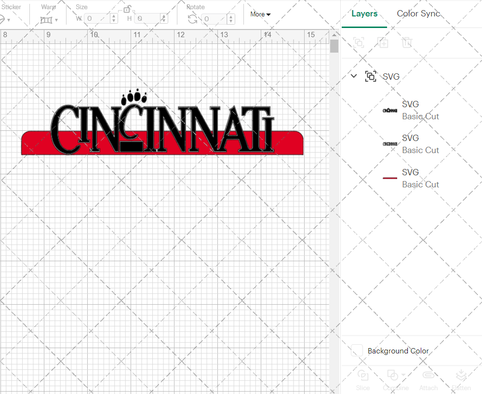Click the Background Color checkbox
Viewport: 482px width, 394px height.
(x=356, y=351)
